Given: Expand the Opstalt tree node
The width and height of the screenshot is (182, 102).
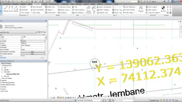Looking at the screenshot, I should 2,70.
